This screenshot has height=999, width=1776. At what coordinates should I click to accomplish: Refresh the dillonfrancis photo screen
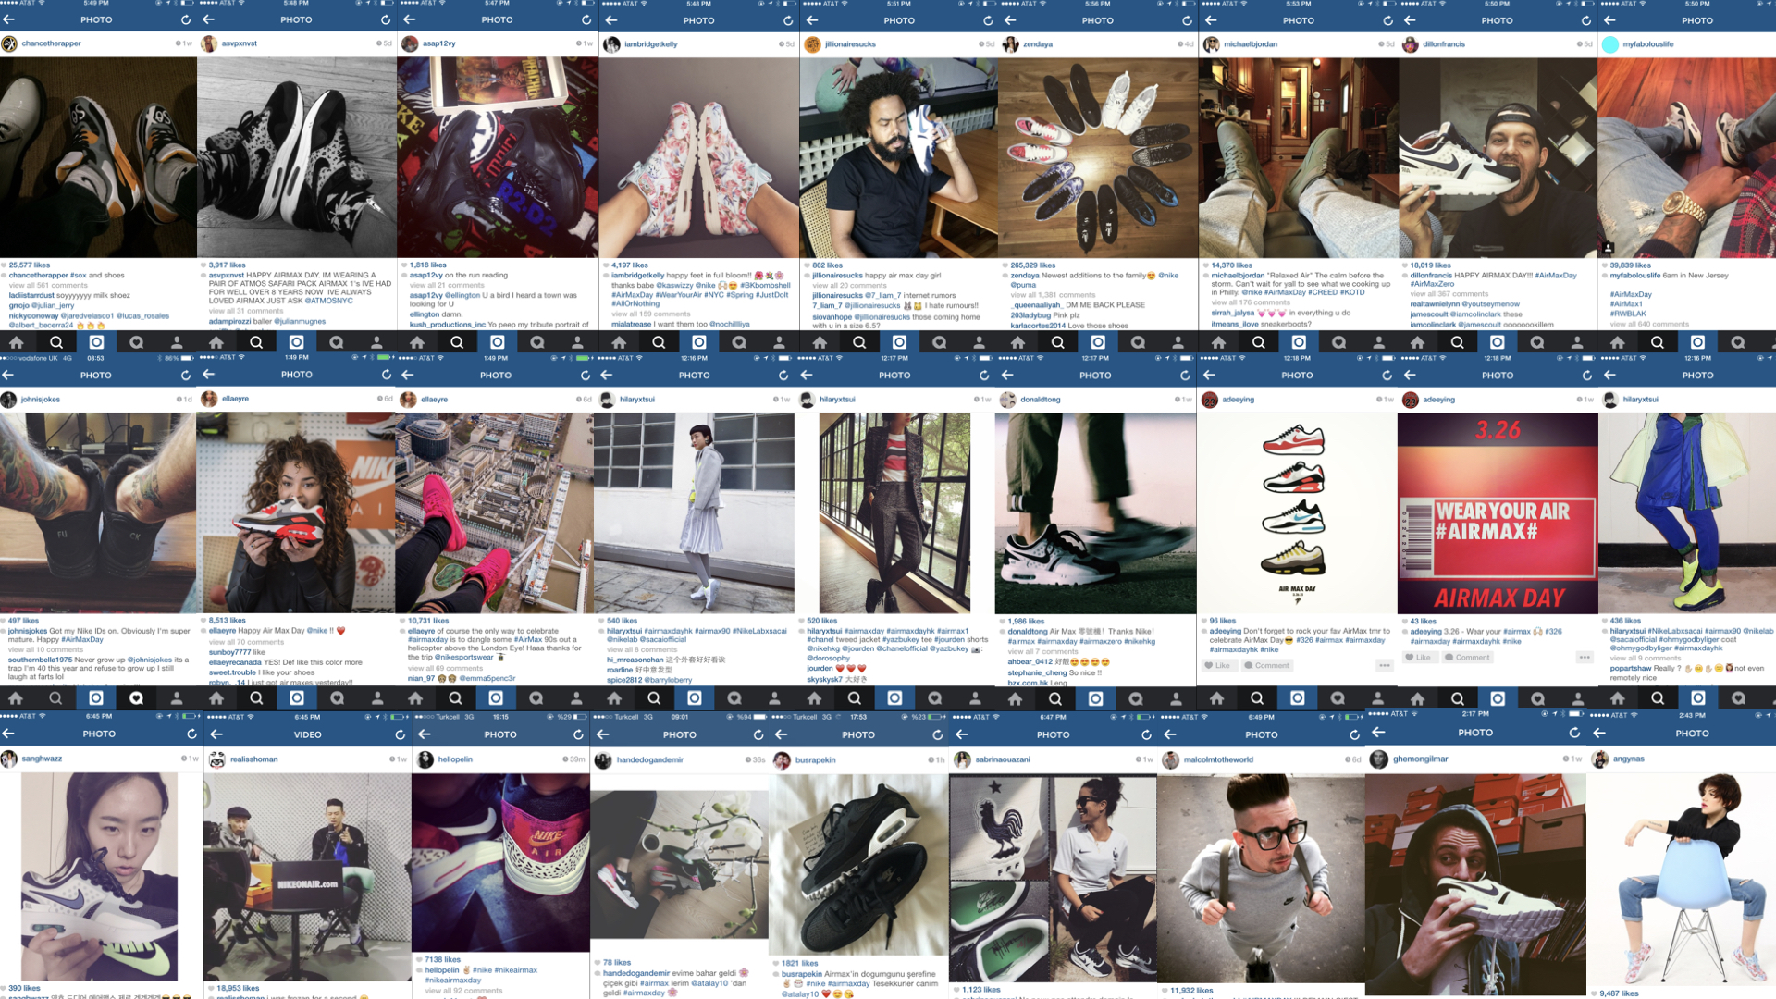pos(1586,19)
